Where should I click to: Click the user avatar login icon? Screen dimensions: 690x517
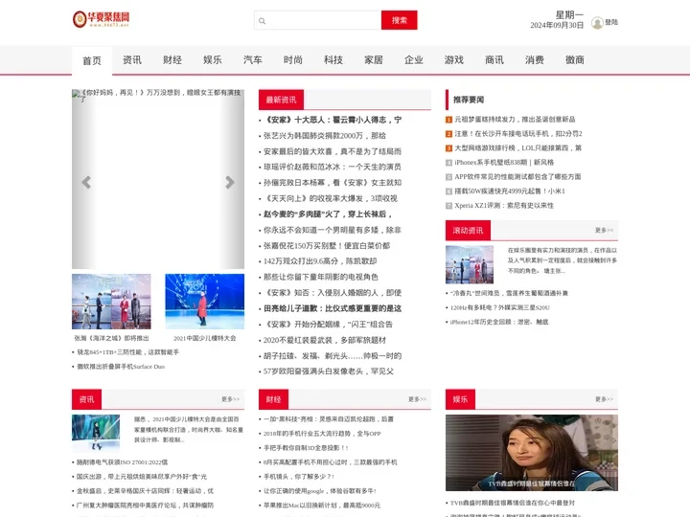[597, 22]
